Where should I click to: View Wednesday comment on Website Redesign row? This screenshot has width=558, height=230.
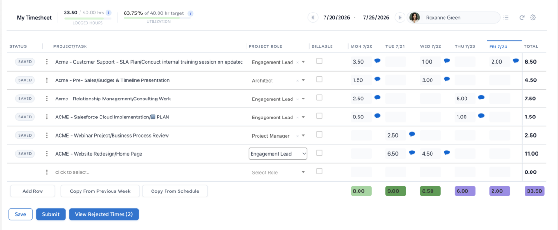pos(446,152)
